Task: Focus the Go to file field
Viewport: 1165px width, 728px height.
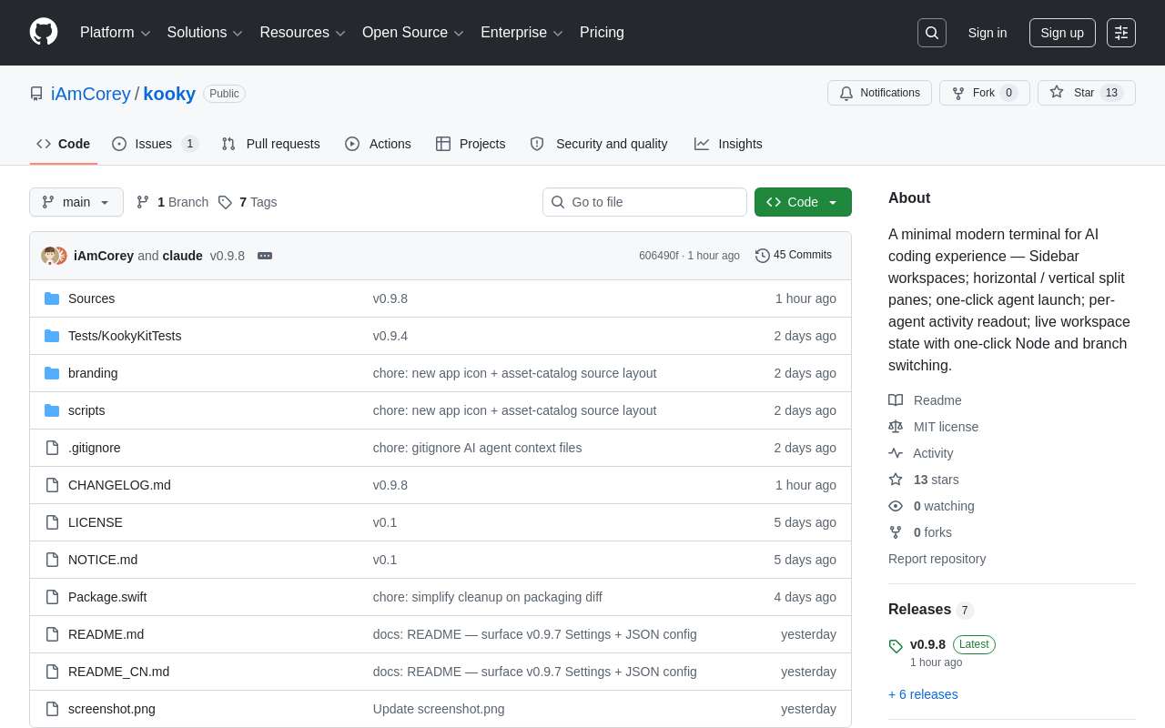Action: click(644, 202)
